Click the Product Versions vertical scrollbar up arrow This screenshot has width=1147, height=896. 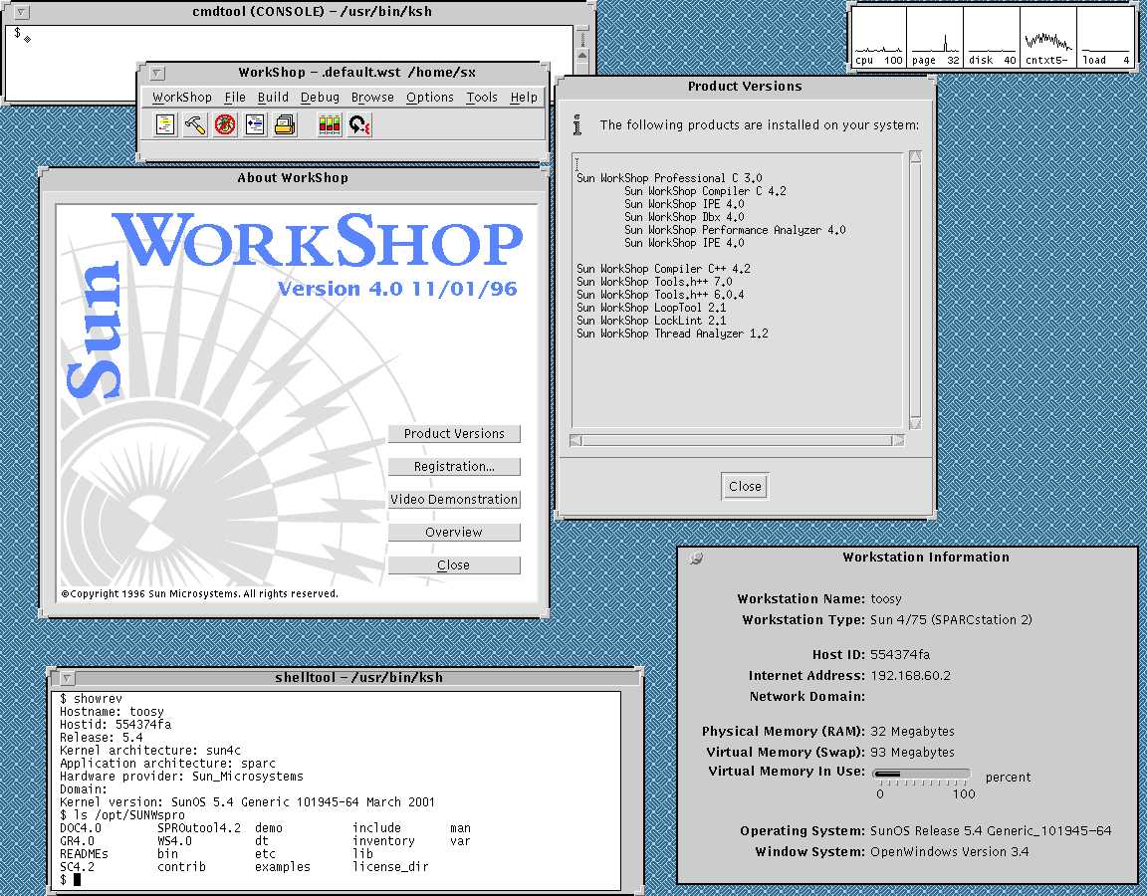(x=915, y=157)
